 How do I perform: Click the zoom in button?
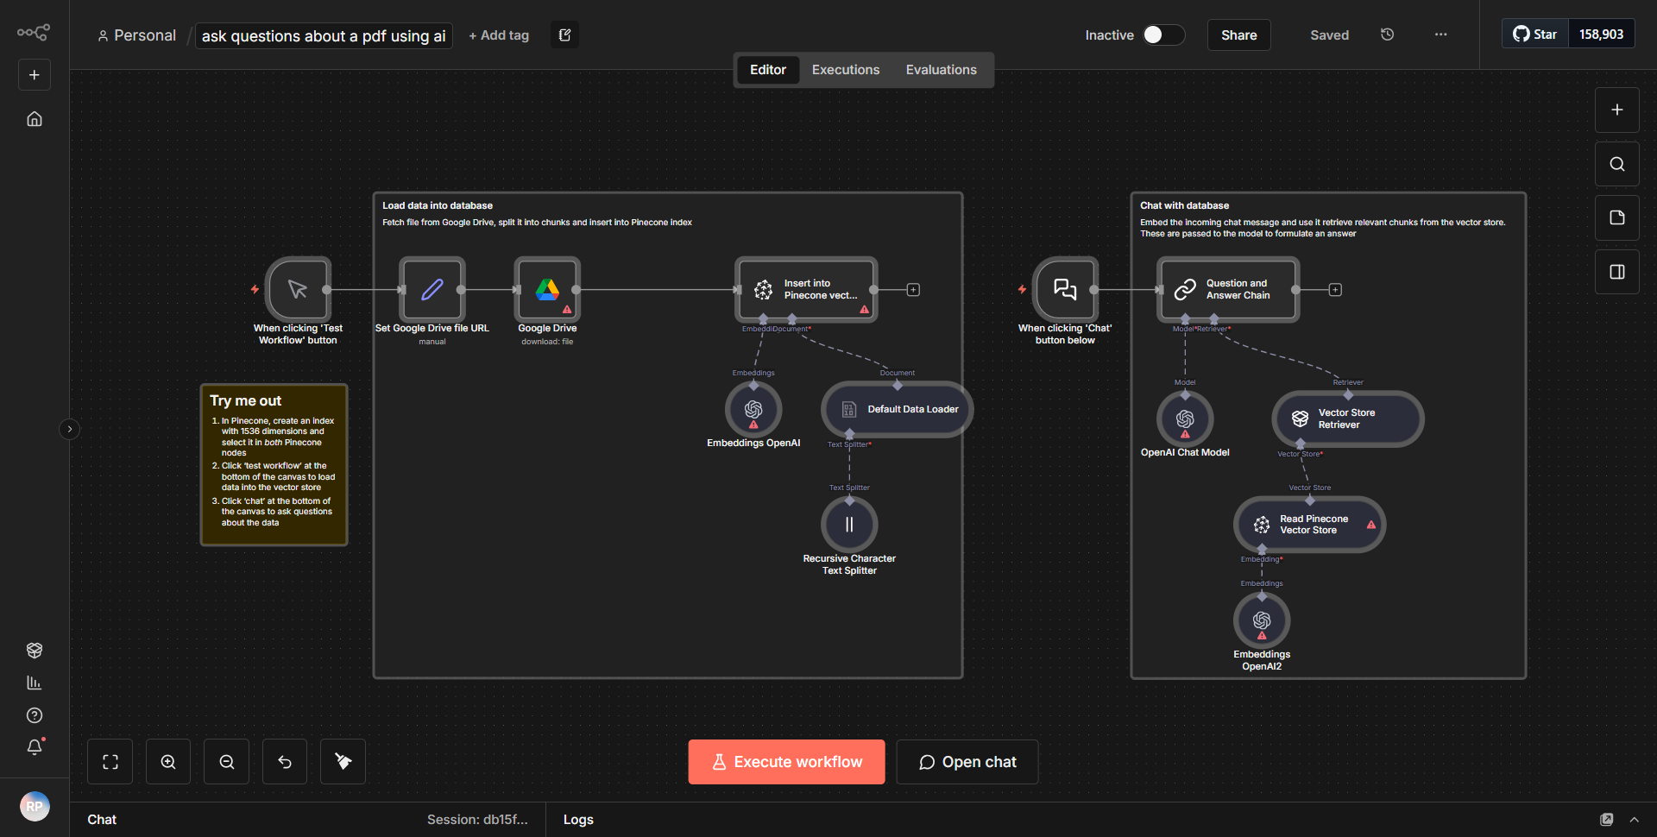click(x=168, y=762)
